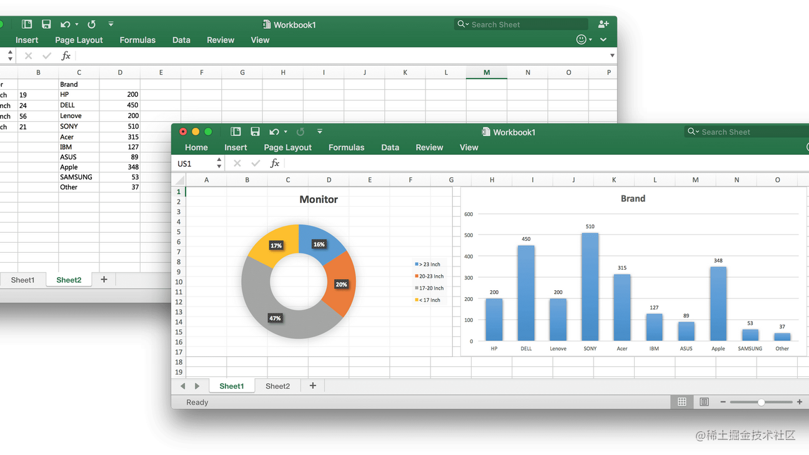
Task: Open View tab in front window
Action: (469, 147)
